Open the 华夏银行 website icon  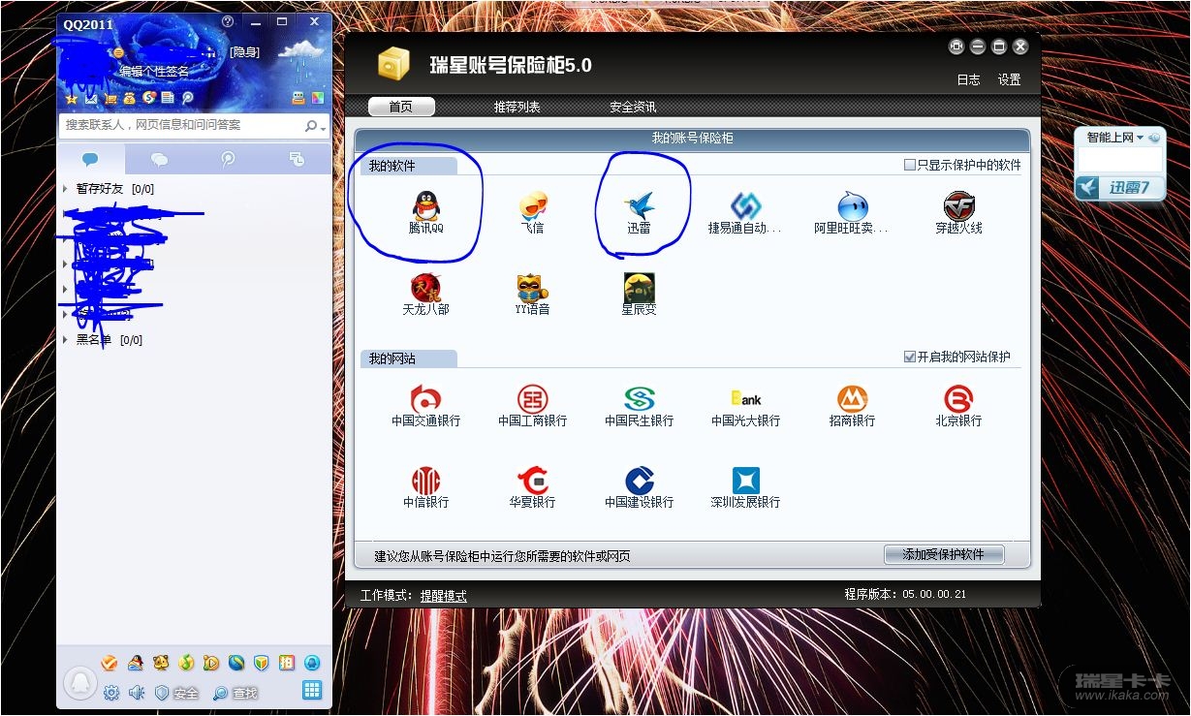pos(532,487)
